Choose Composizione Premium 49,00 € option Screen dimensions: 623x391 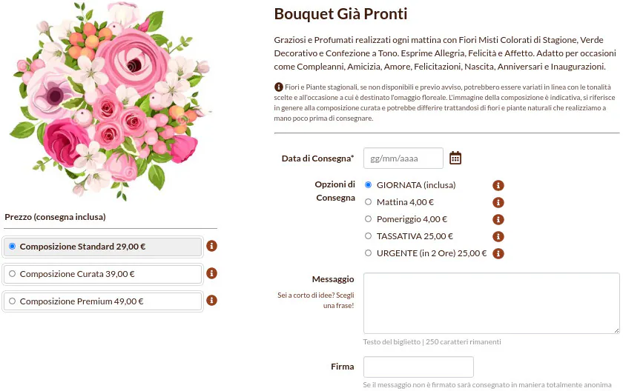point(12,301)
